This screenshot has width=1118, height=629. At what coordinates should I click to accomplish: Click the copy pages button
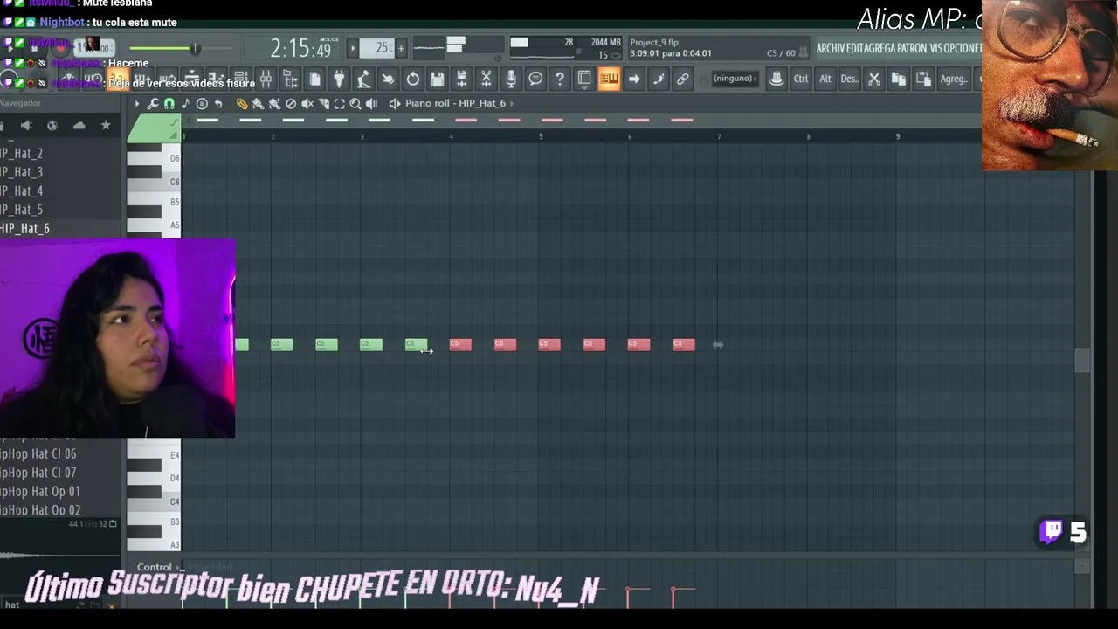coord(899,79)
